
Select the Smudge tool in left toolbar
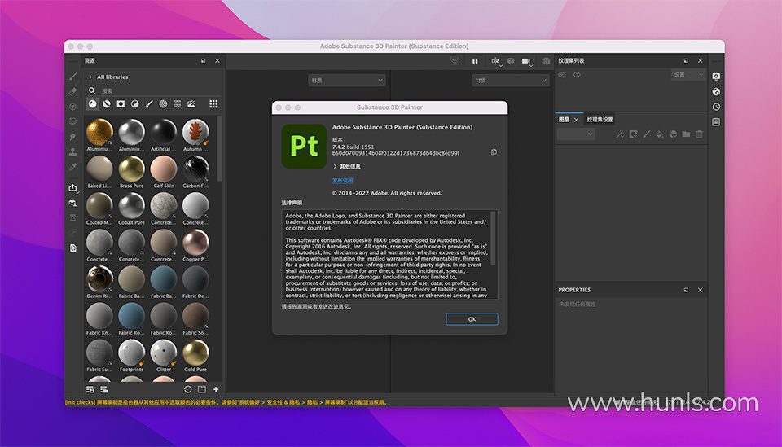(x=72, y=136)
